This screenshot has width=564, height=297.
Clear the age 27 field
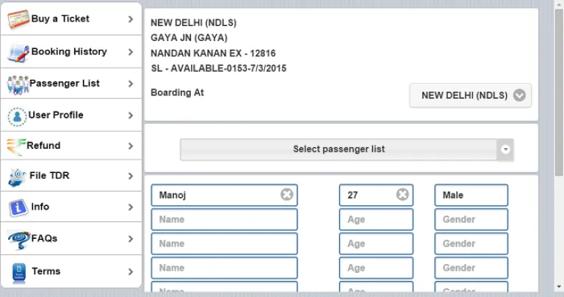click(402, 194)
